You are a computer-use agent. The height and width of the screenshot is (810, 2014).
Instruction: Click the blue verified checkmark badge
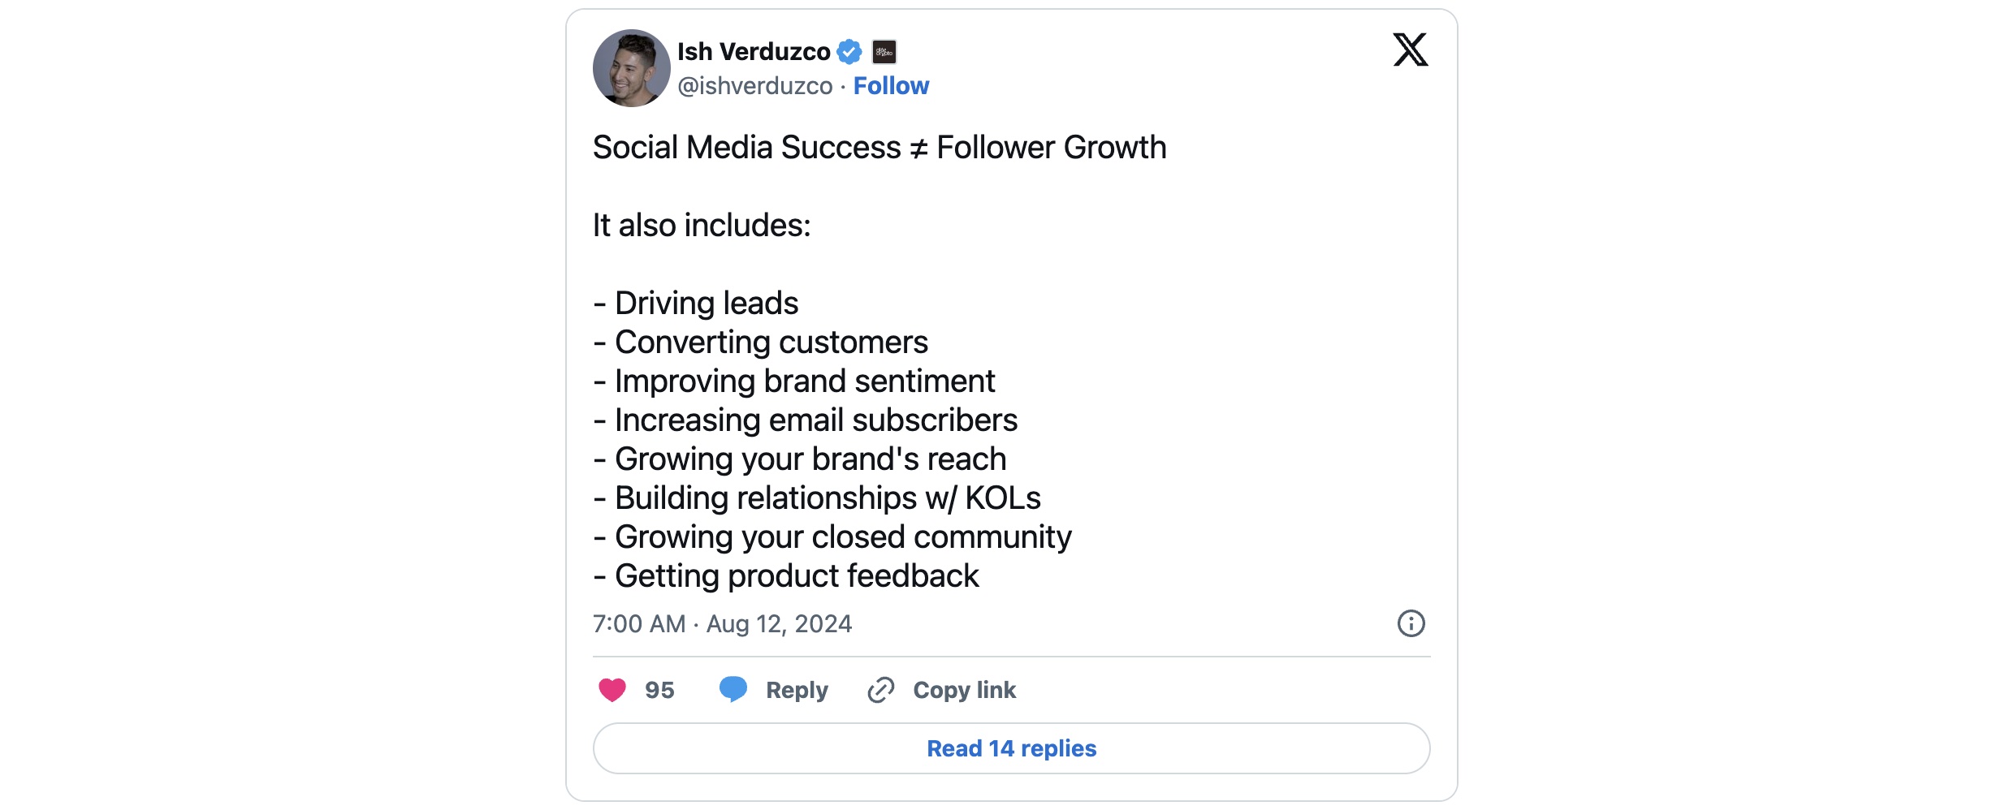click(x=849, y=52)
